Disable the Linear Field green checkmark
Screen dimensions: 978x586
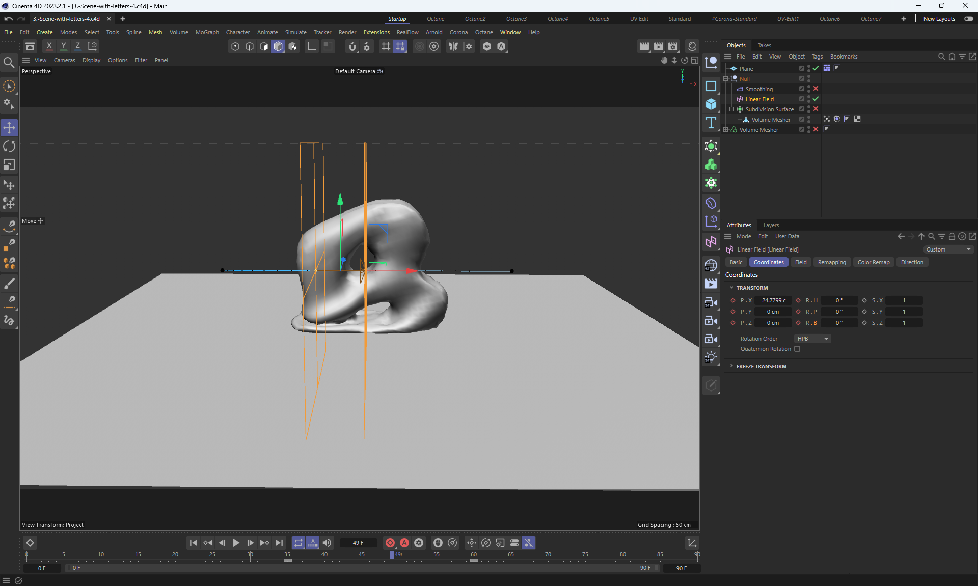[816, 99]
